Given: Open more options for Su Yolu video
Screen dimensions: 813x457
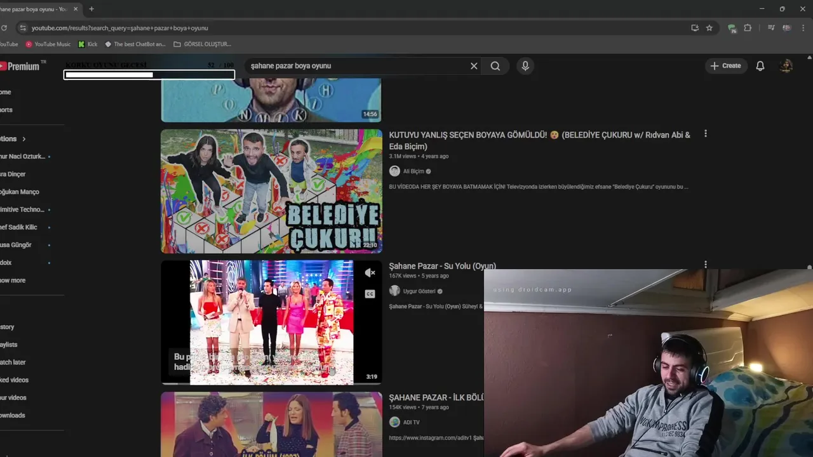Looking at the screenshot, I should pyautogui.click(x=705, y=264).
